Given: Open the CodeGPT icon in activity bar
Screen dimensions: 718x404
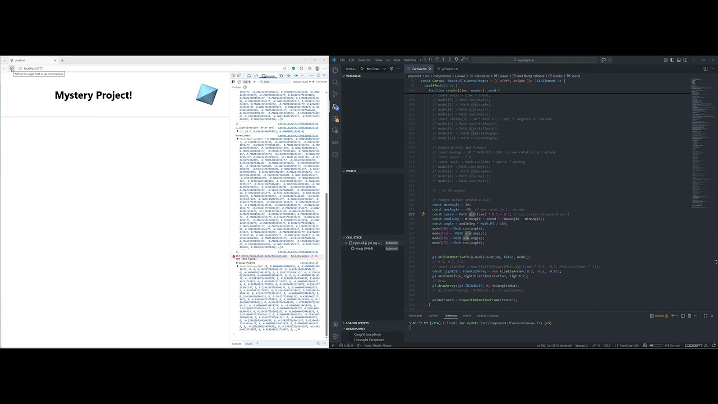Looking at the screenshot, I should [335, 143].
